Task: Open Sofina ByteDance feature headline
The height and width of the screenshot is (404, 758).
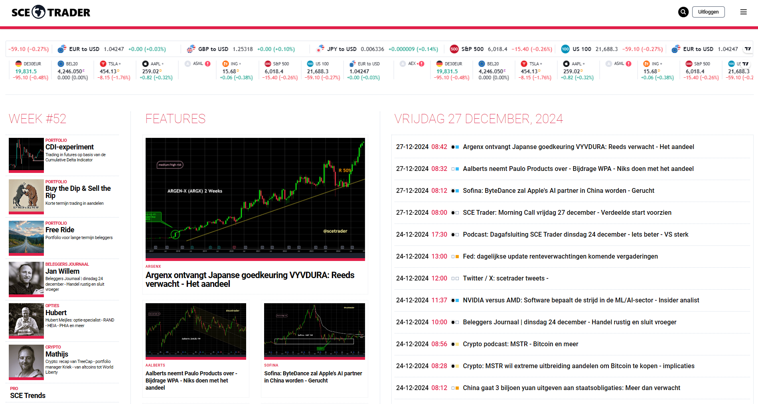Action: (313, 377)
